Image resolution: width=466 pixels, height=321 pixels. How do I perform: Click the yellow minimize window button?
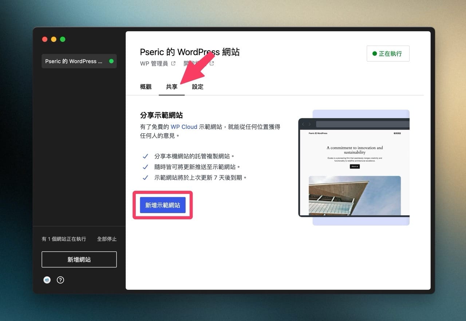54,39
